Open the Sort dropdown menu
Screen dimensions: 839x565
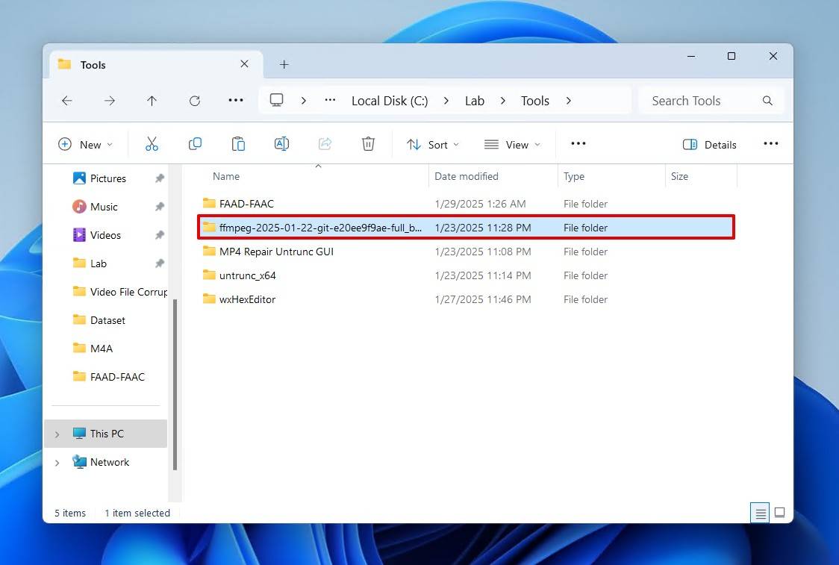(x=433, y=145)
